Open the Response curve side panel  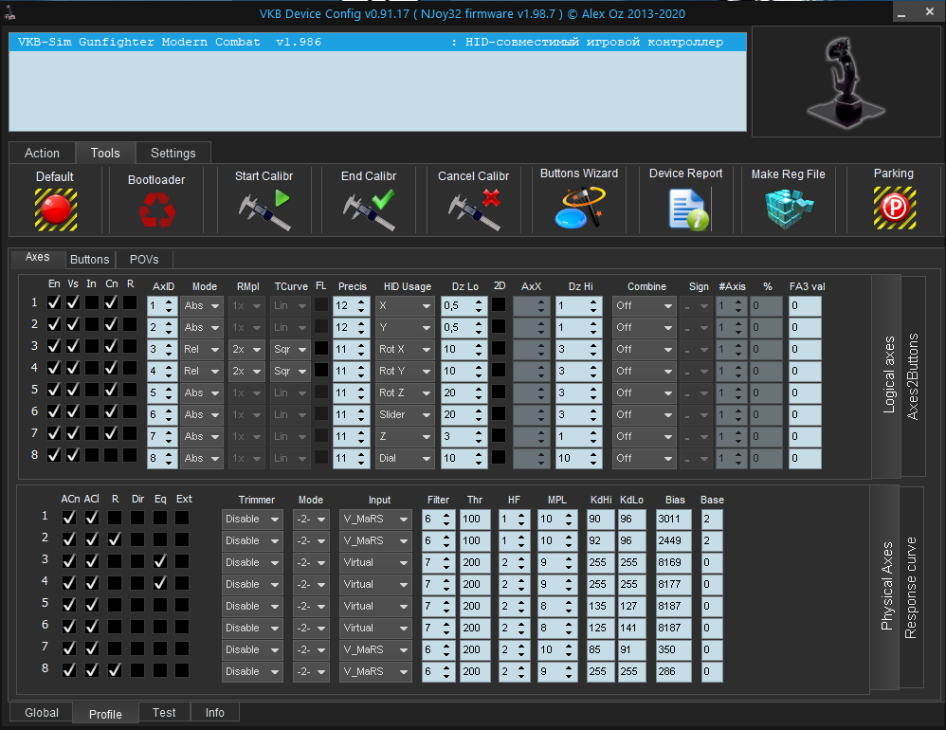tap(911, 588)
